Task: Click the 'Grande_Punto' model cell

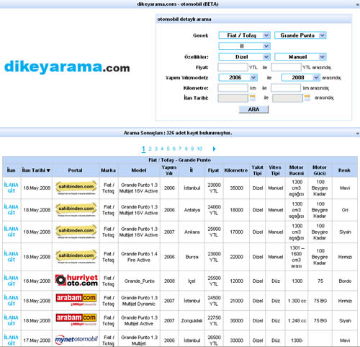Action: click(x=139, y=281)
